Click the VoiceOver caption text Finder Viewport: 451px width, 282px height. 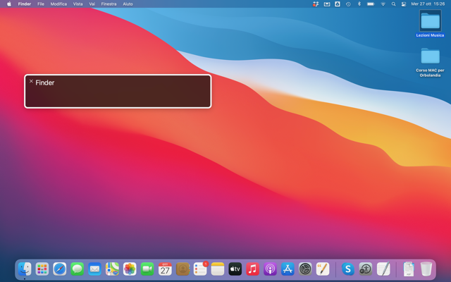[45, 83]
